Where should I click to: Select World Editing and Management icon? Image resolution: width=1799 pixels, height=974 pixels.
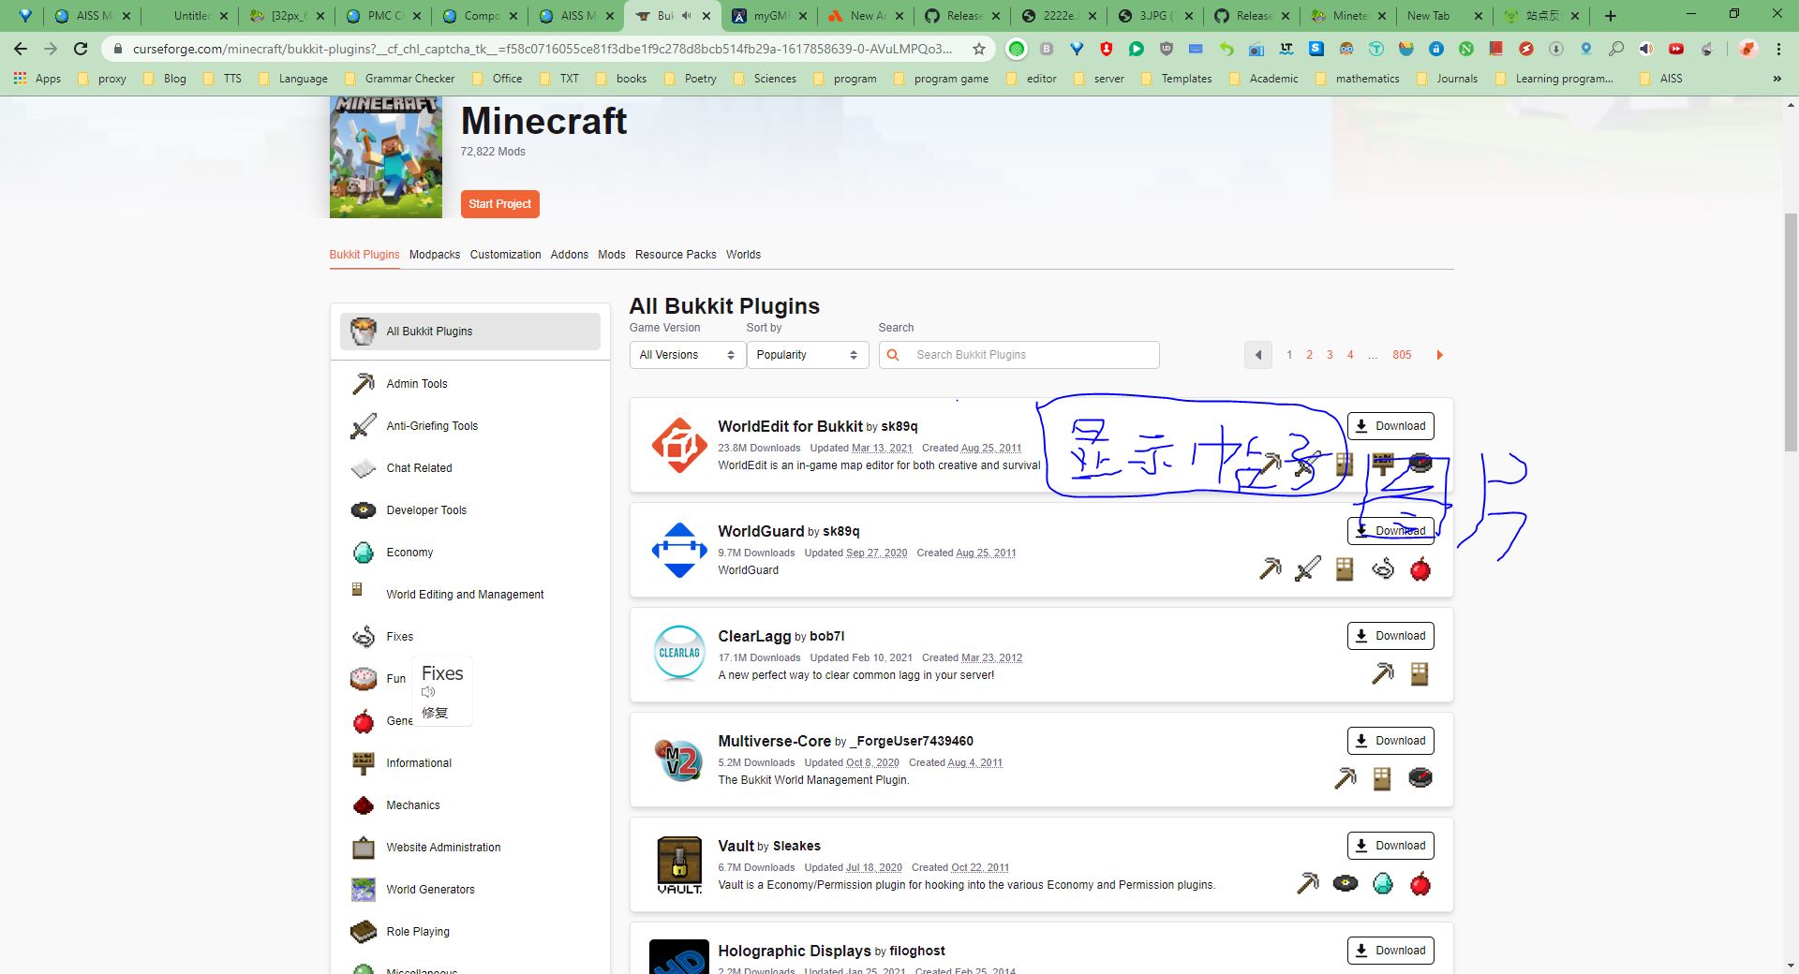click(x=357, y=589)
